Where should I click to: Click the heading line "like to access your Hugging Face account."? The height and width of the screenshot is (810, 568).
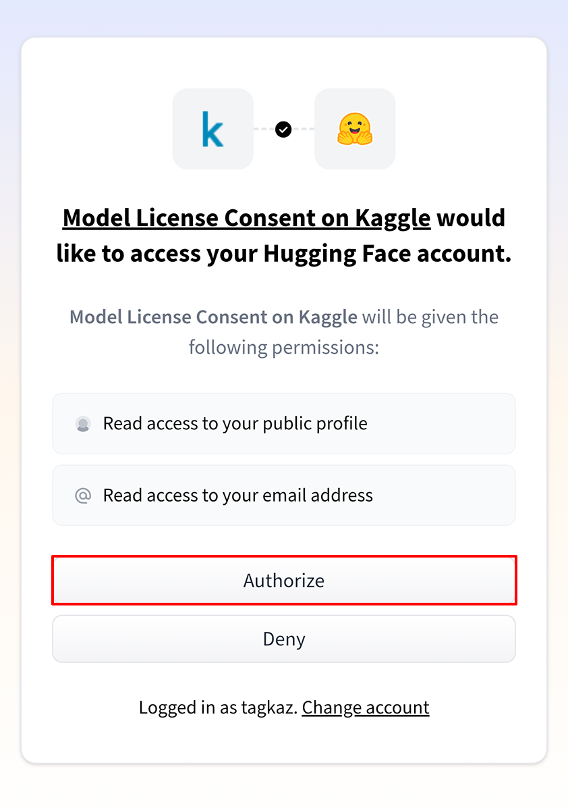click(x=283, y=253)
